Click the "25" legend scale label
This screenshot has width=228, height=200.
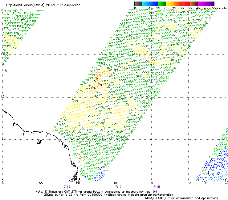[x=174, y=8]
